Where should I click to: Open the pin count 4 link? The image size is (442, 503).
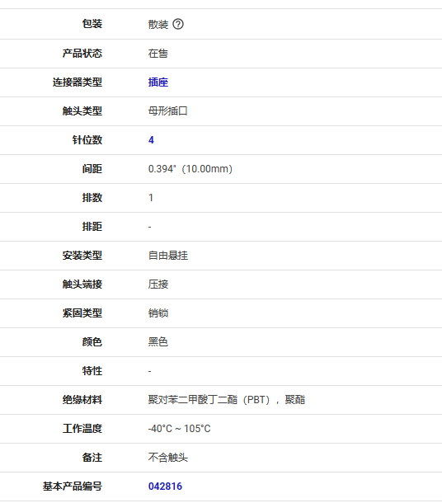coord(151,140)
